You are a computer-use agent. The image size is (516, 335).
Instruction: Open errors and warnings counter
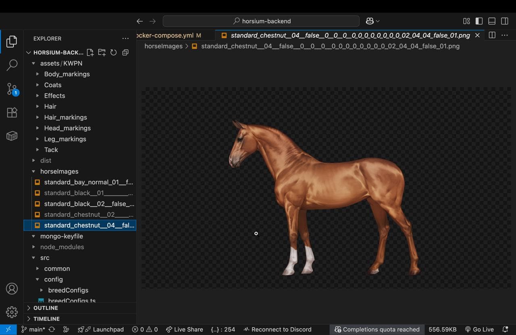(x=145, y=329)
